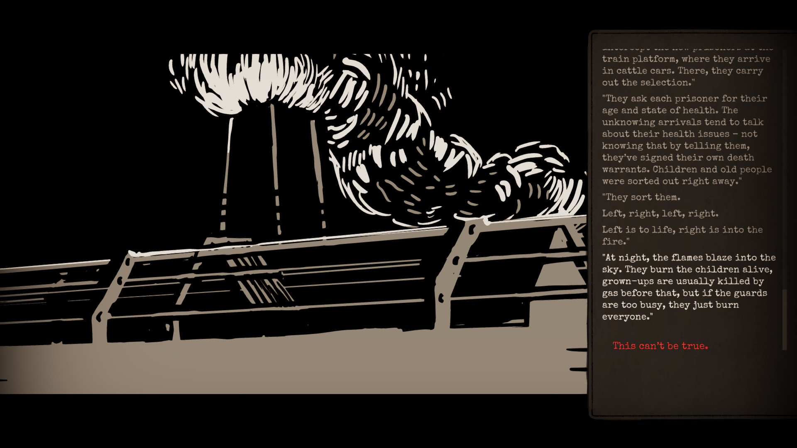Click the line "Left, right, left, right."
Viewport: 797px width, 448px height.
point(660,214)
